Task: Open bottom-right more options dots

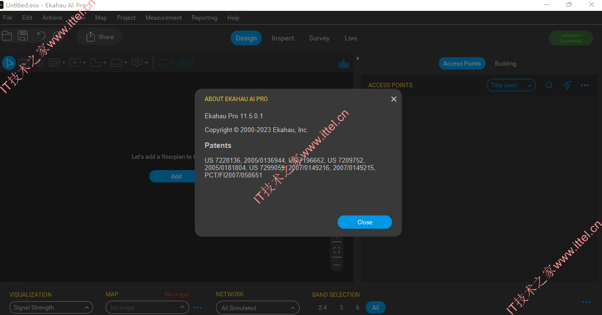Action: 586,302
